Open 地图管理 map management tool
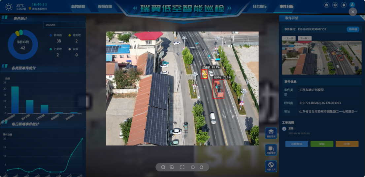 tap(271, 150)
